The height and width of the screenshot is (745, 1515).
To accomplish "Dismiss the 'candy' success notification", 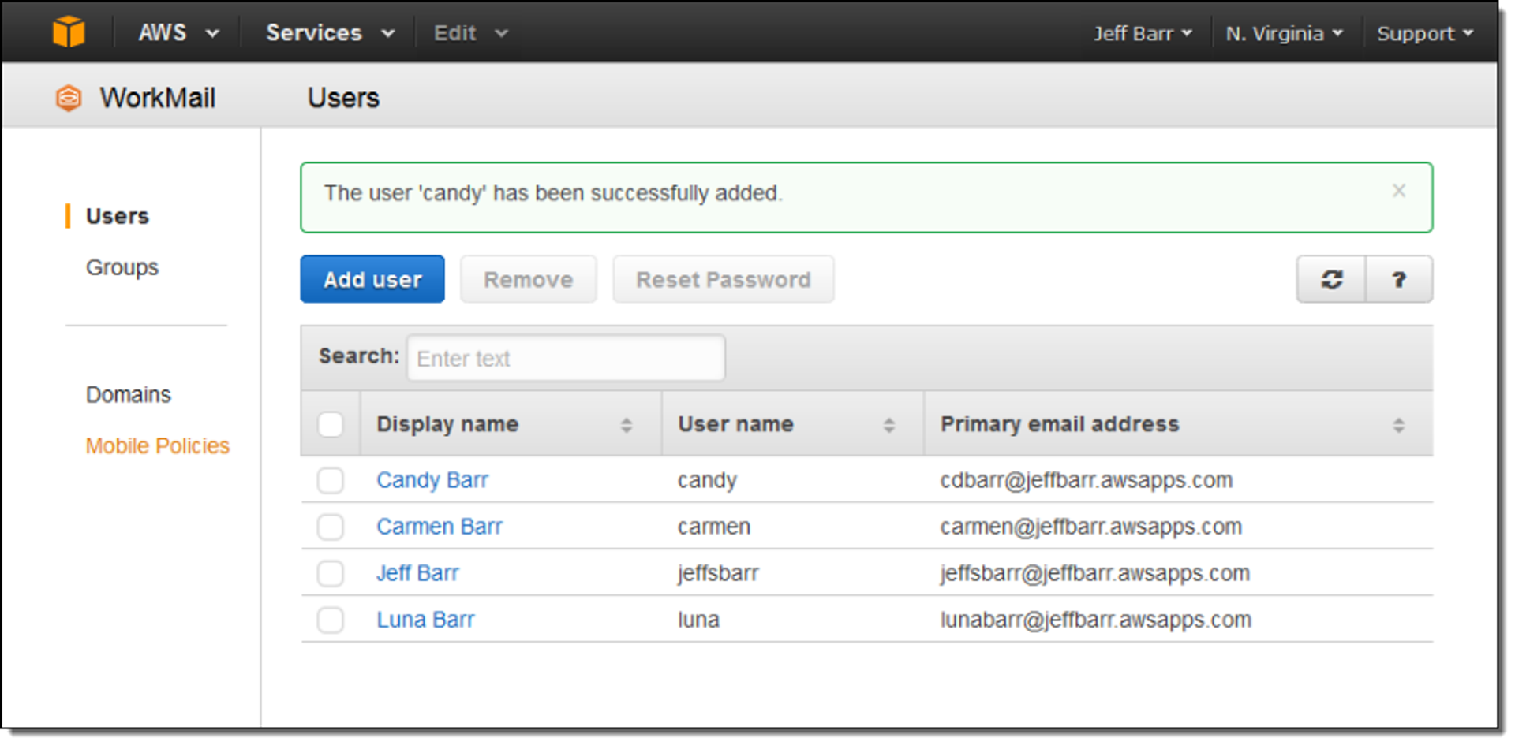I will pyautogui.click(x=1399, y=191).
